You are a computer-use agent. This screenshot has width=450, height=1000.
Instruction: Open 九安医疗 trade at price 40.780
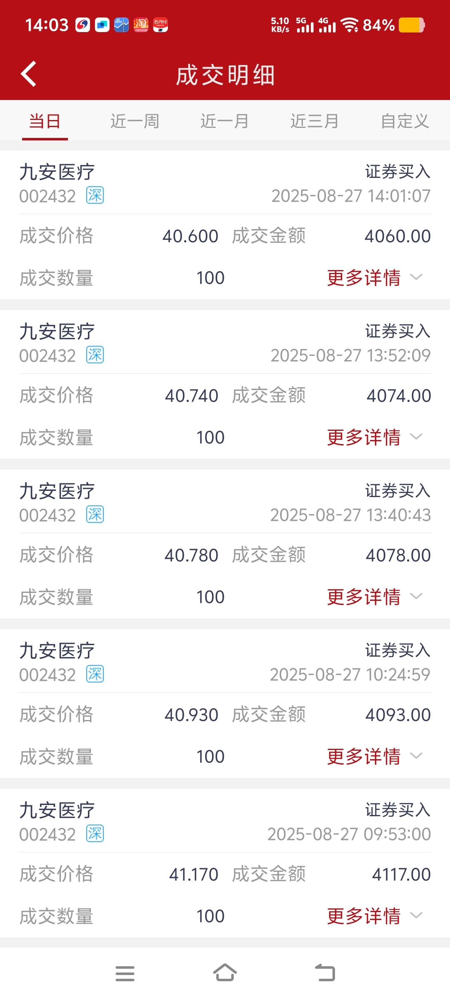[x=225, y=544]
